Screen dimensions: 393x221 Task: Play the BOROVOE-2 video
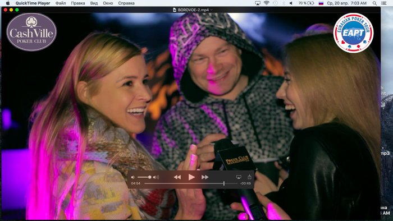click(x=191, y=177)
